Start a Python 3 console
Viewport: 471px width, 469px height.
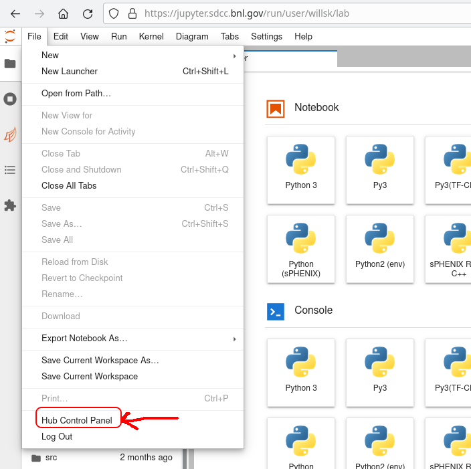pyautogui.click(x=301, y=373)
